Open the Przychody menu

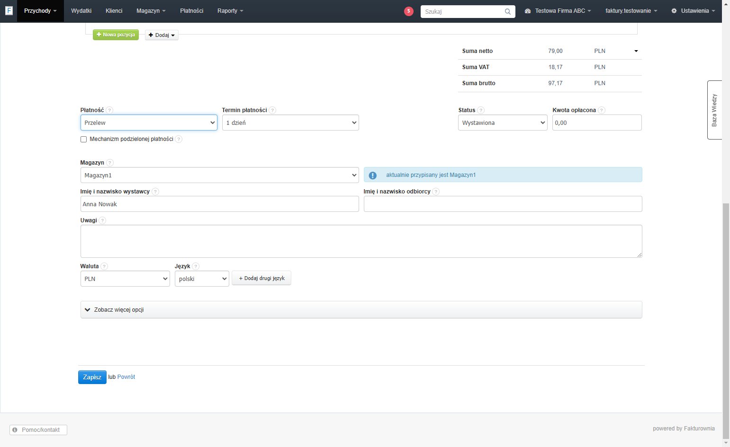coord(40,11)
